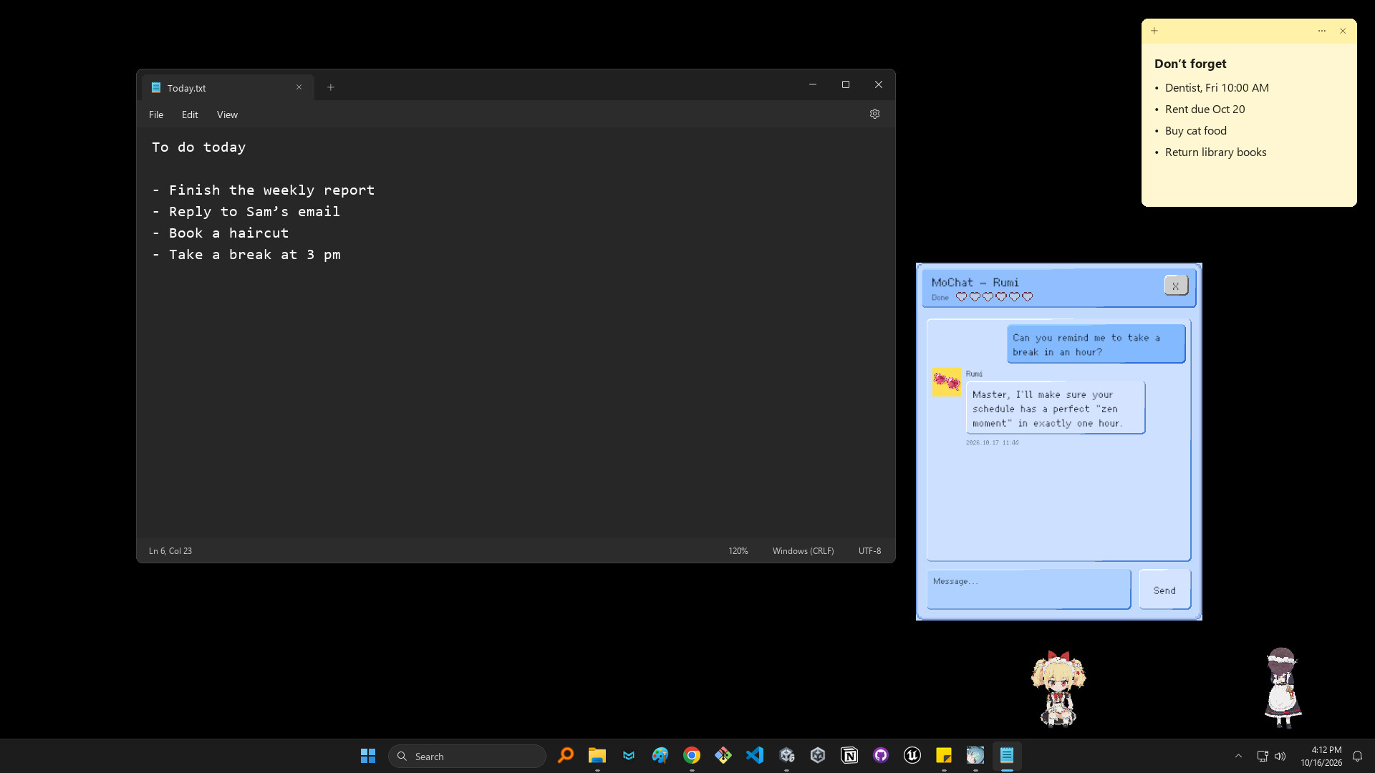Click the 120% zoom level in status bar

[x=738, y=551]
